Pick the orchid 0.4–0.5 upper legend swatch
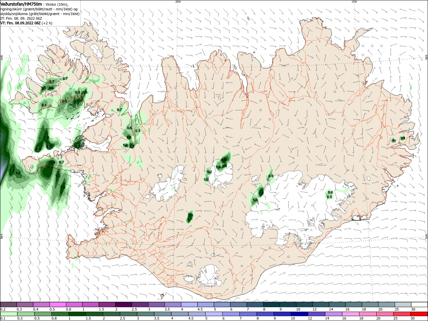Screen dimensions: 428x321 (x=41, y=305)
